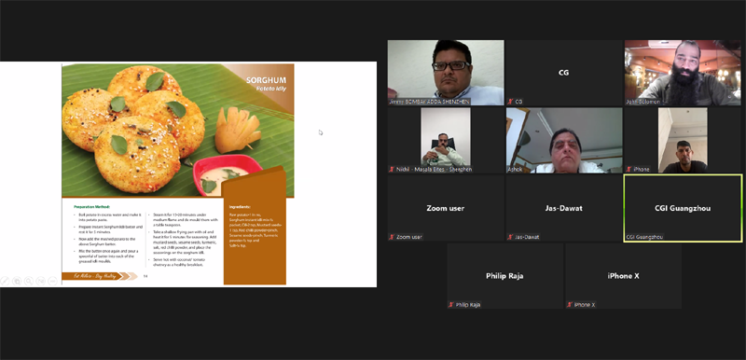
Task: Click muted mic icon beside Jas-Dawat label
Action: coord(510,237)
